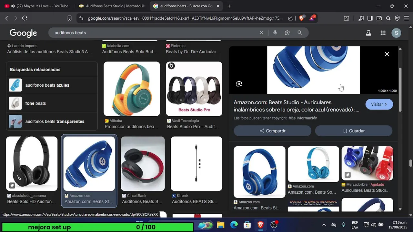Image resolution: width=413 pixels, height=232 pixels.
Task: Open the Alibaba green and orange headphones image
Action: pyautogui.click(x=132, y=89)
